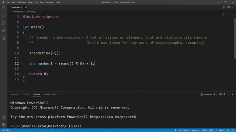Maximize the panel with up chevron
Image resolution: width=236 pixels, height=132 pixels.
[229, 95]
